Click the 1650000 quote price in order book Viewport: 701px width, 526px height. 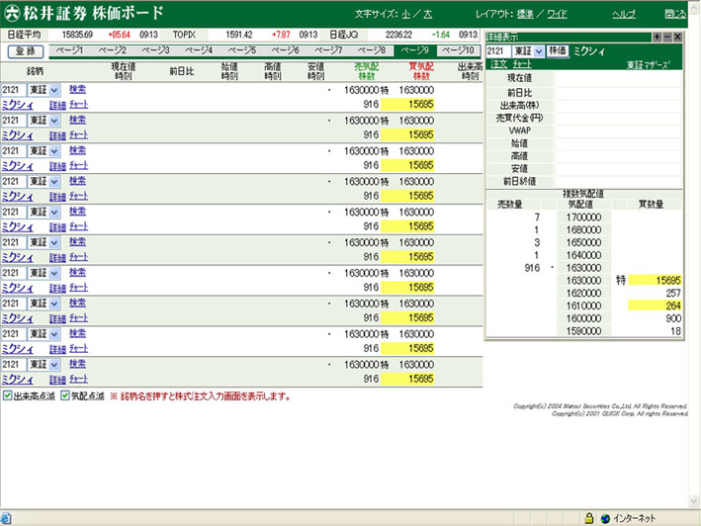[x=583, y=242]
